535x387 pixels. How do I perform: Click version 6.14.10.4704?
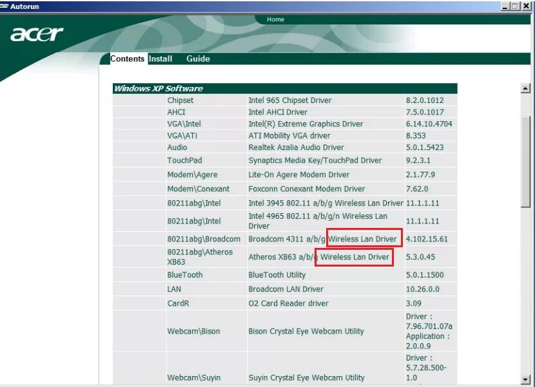click(429, 124)
